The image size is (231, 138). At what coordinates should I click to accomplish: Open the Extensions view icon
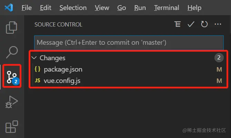click(12, 127)
